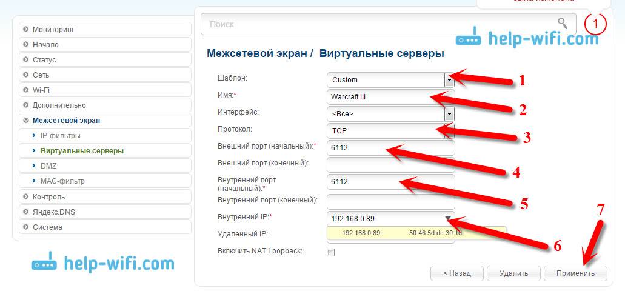625x294 pixels.
Task: Open the Статус menu section
Action: [x=105, y=59]
